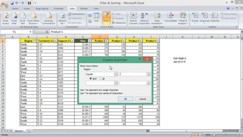
Task: Click Show Detail in Outline group
Action: pos(229,14)
